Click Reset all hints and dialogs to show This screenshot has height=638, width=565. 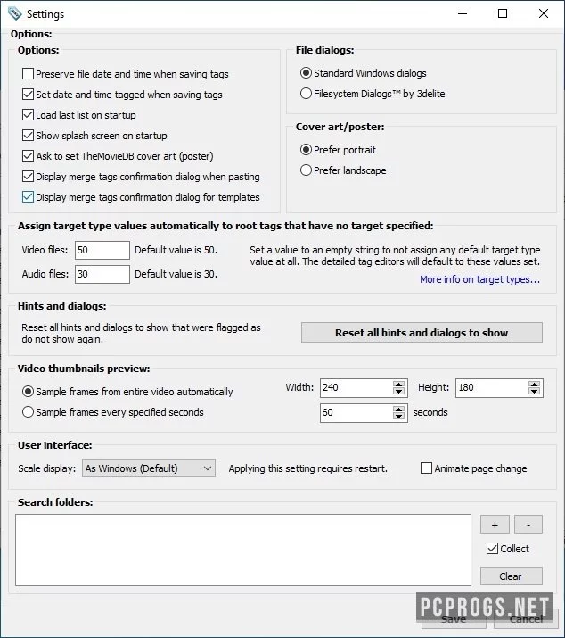click(422, 333)
